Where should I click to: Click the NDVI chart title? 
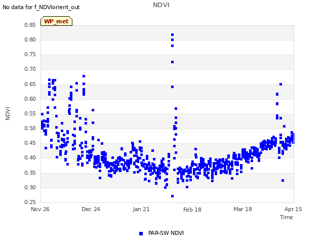pos(161,5)
